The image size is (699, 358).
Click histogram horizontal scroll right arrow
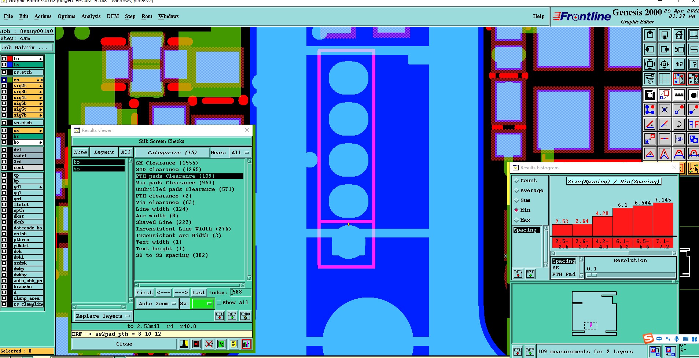pyautogui.click(x=674, y=253)
